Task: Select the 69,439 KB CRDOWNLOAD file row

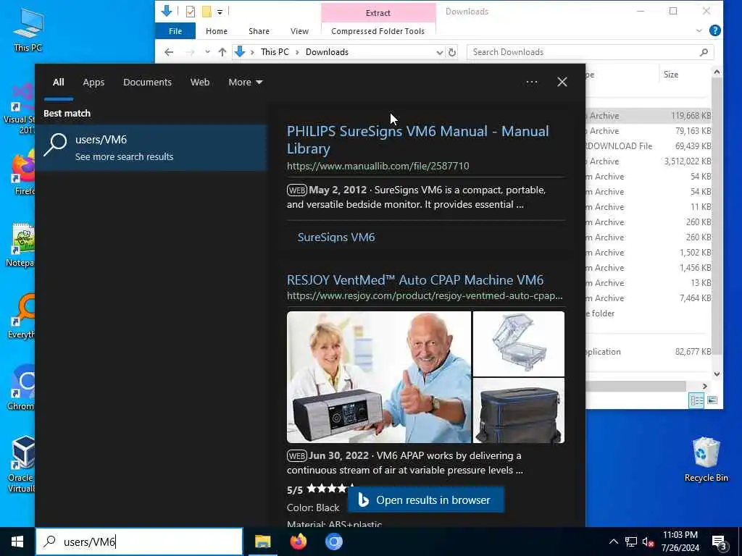Action: point(648,146)
